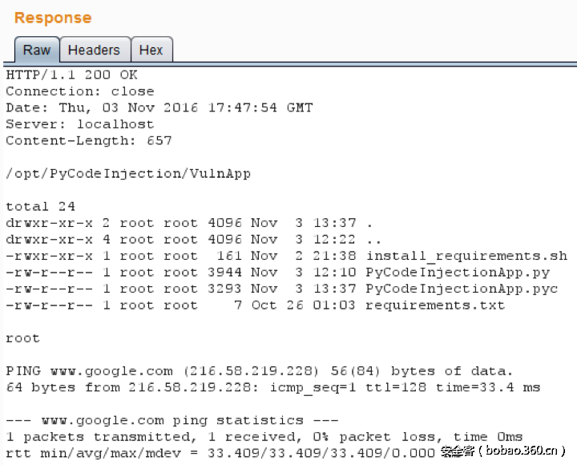
Task: Click the PyCodeInjectionApp.py filename
Action: (452, 273)
